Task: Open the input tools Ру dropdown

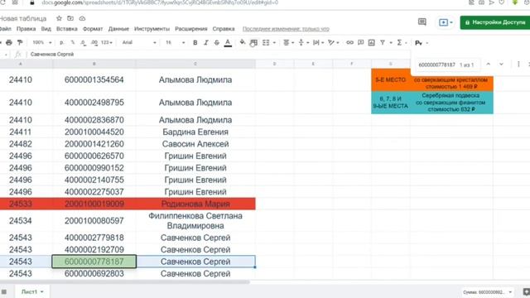Action: [422, 43]
